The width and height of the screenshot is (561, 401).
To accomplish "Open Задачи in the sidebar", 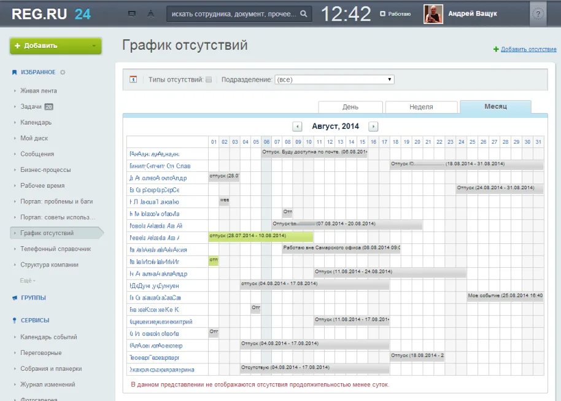I will [x=31, y=106].
